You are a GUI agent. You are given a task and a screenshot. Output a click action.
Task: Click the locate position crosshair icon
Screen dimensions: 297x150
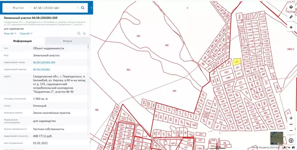[x=291, y=27]
